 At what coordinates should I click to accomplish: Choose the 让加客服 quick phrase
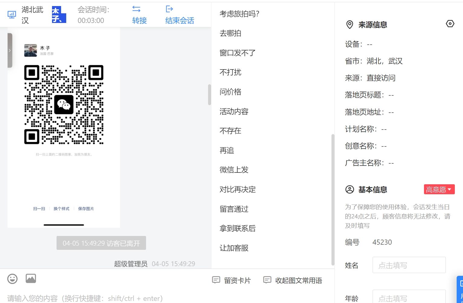coord(234,248)
